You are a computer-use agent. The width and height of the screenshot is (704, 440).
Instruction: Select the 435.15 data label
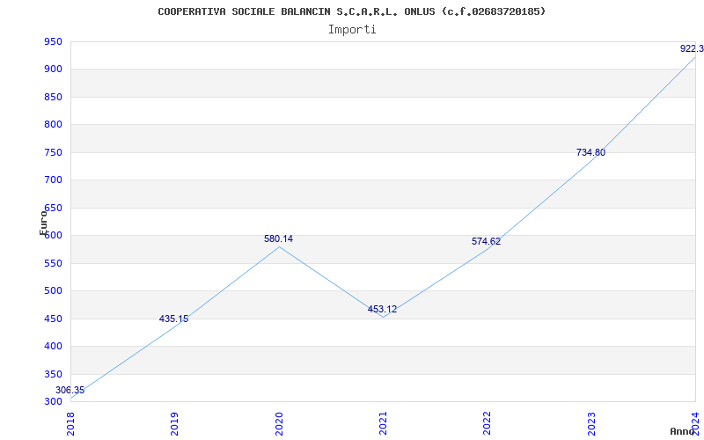[173, 319]
